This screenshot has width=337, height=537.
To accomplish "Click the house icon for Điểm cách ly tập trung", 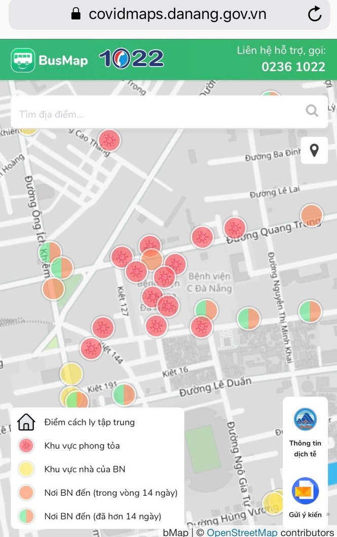I will pos(26,422).
